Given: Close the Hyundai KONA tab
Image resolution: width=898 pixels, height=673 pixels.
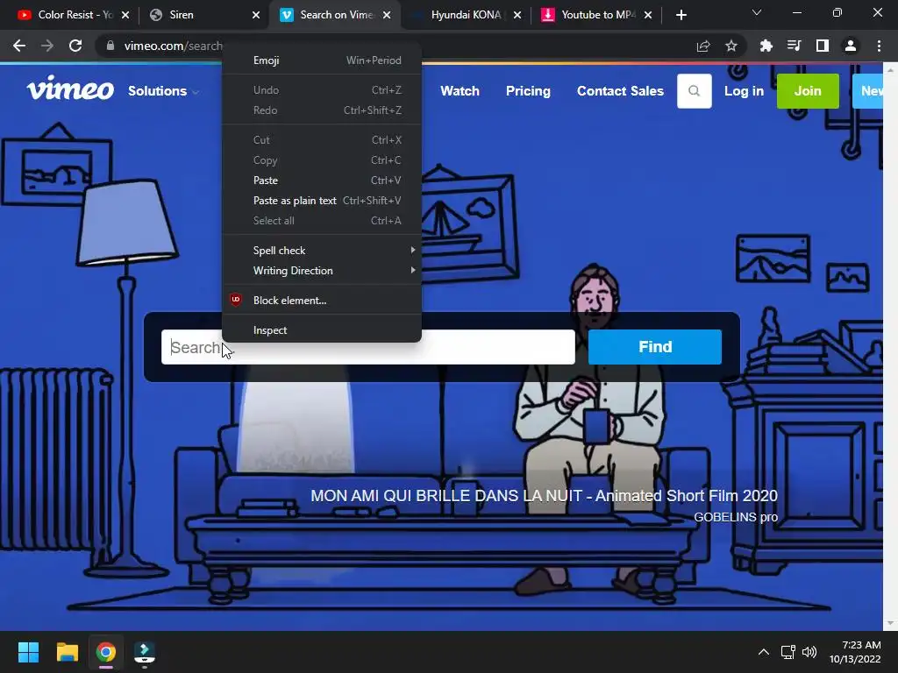Looking at the screenshot, I should pyautogui.click(x=517, y=15).
